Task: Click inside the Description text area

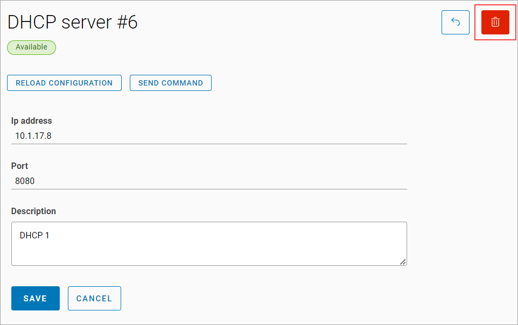Action: click(209, 249)
